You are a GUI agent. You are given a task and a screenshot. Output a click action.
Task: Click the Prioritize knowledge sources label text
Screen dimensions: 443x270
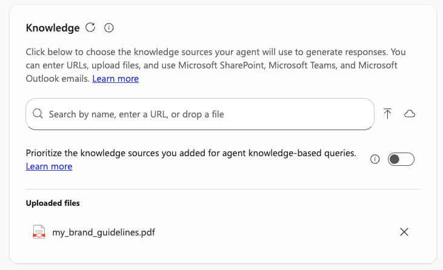click(191, 153)
